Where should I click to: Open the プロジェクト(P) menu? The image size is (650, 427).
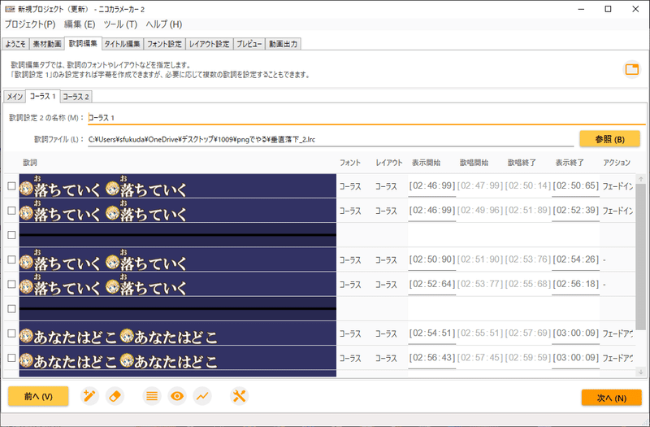[30, 24]
